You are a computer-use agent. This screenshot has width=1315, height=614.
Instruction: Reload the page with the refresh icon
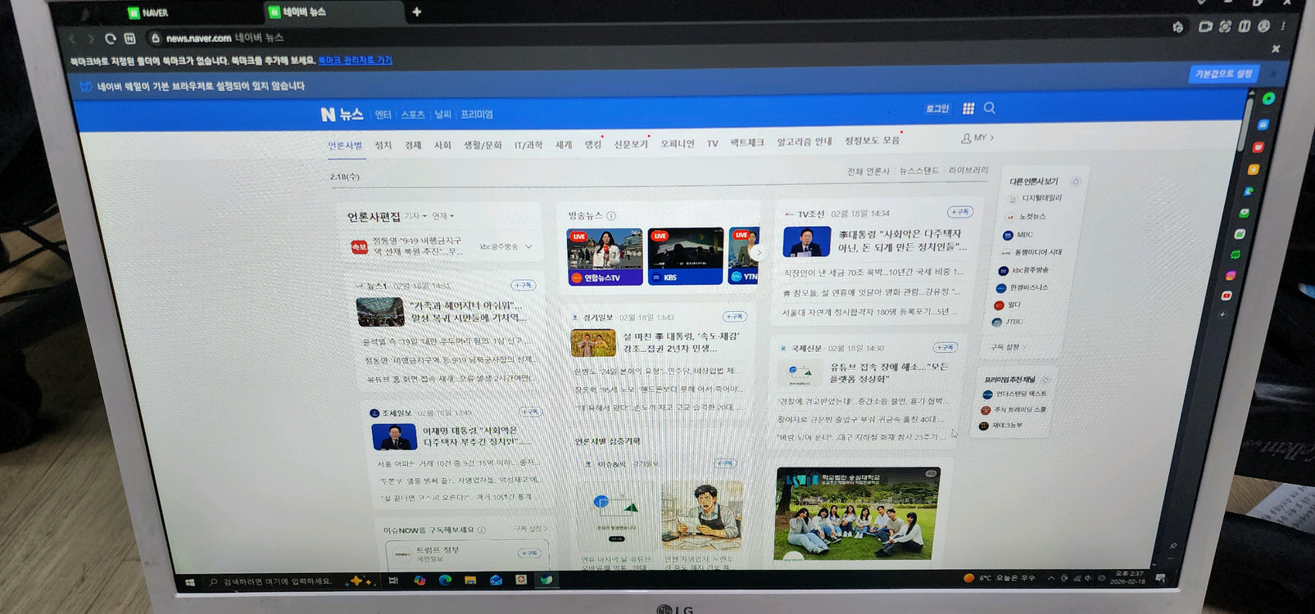110,38
